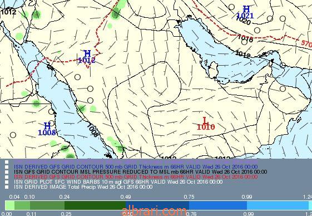Click the H 1008 high-pressure symbol
Viewport: 312px width, 216px height.
47,129
